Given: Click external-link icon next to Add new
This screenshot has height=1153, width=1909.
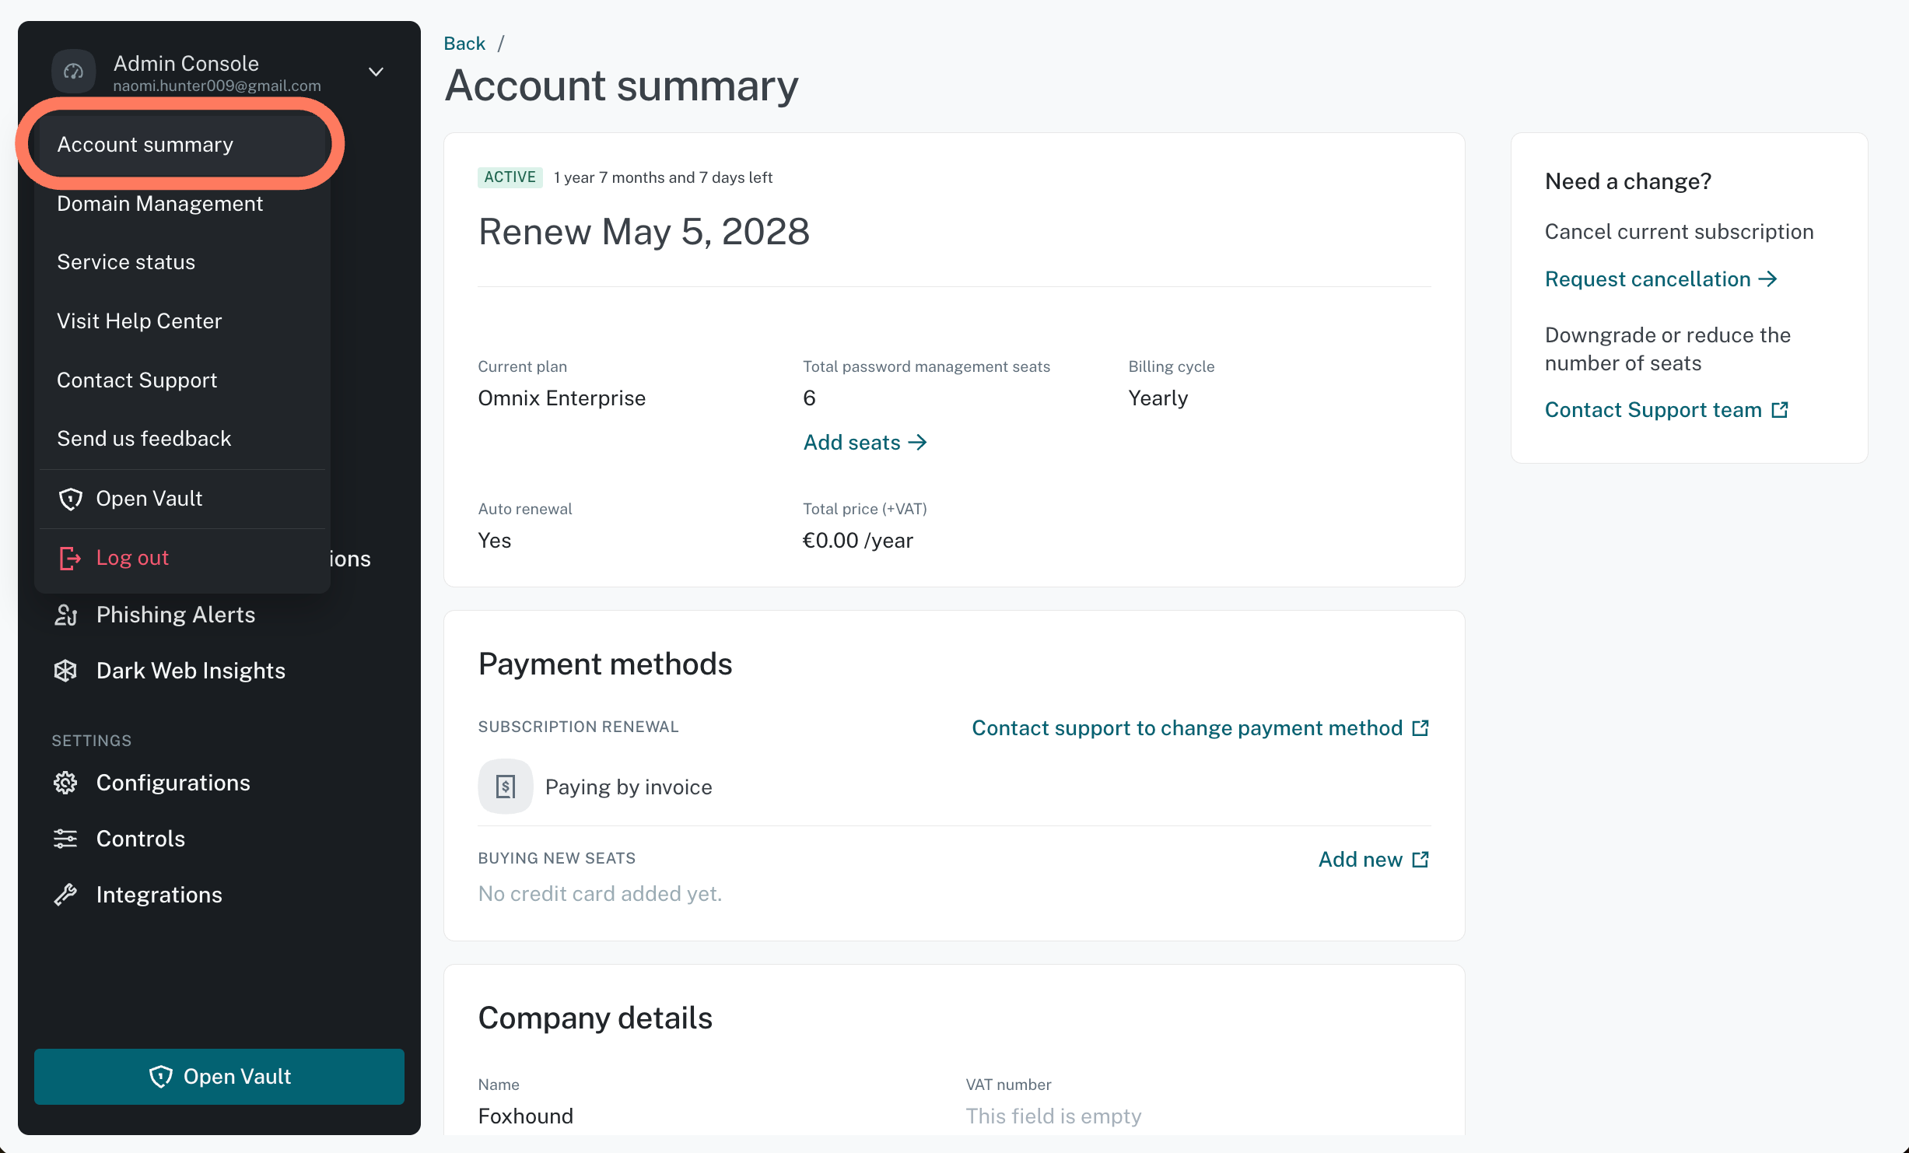Looking at the screenshot, I should (1420, 860).
